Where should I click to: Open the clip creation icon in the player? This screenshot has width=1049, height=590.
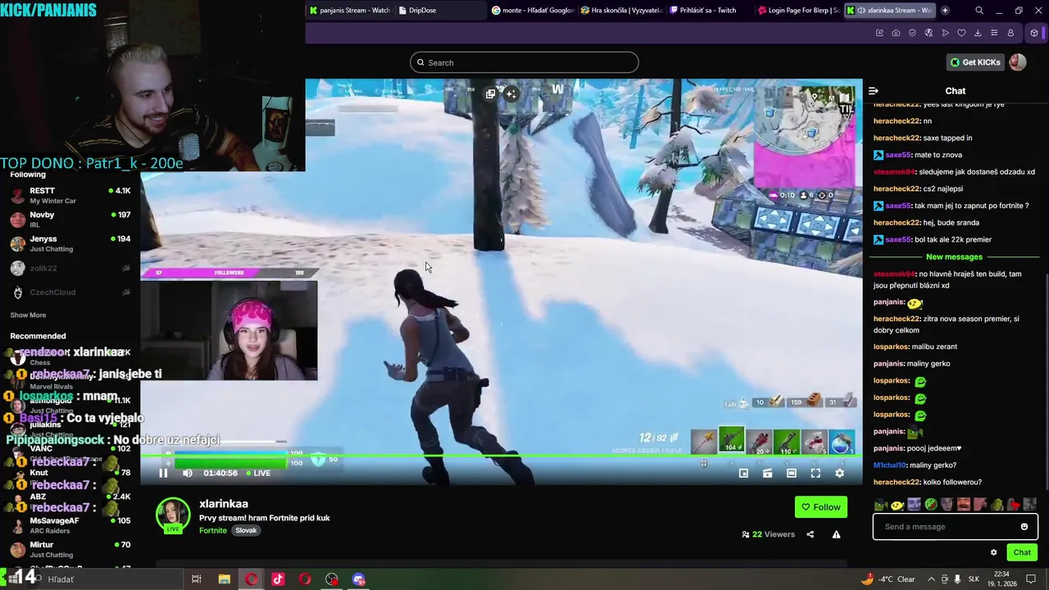767,473
